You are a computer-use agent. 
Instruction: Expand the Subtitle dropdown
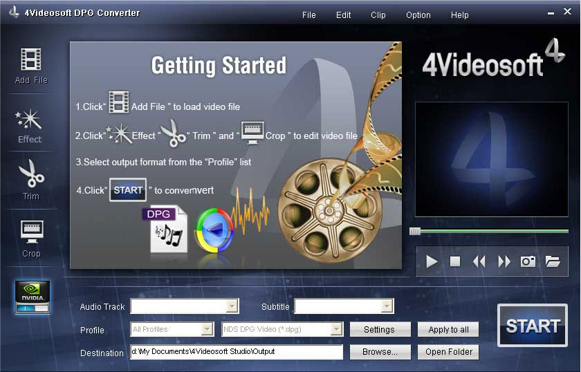click(387, 306)
